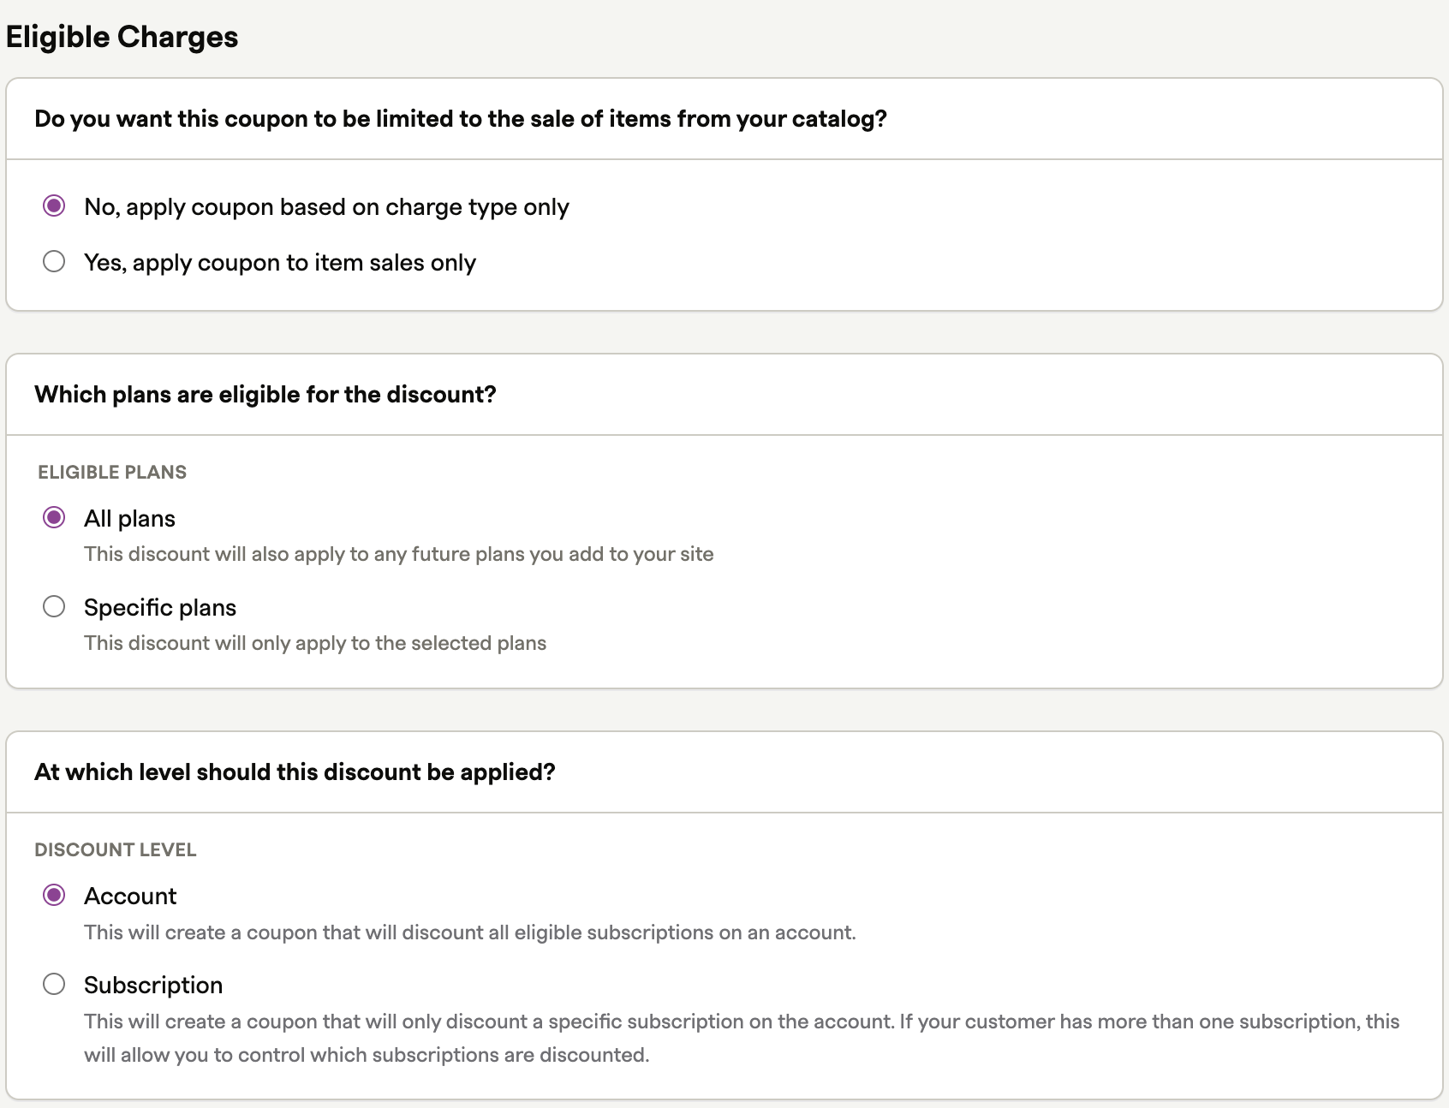Click the 'No, apply coupon based on charge type only' label
This screenshot has height=1108, width=1449.
tap(326, 207)
